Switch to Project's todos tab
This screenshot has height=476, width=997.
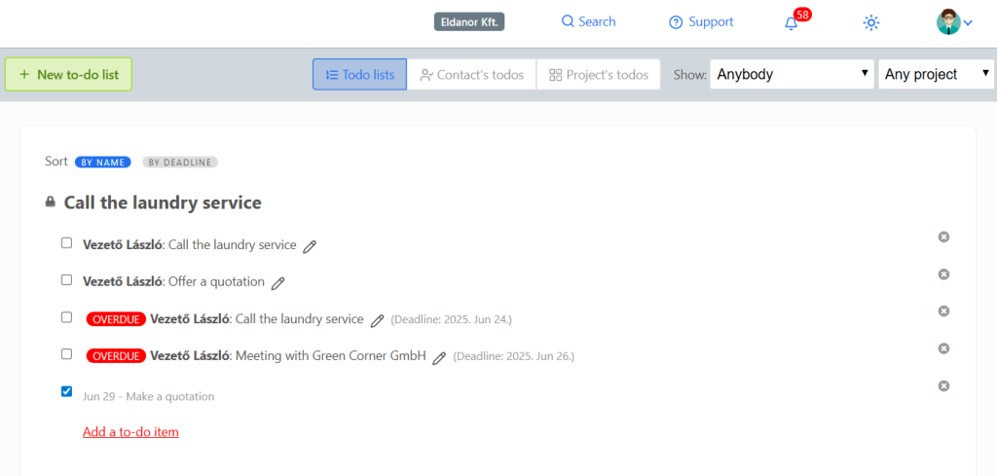[599, 74]
